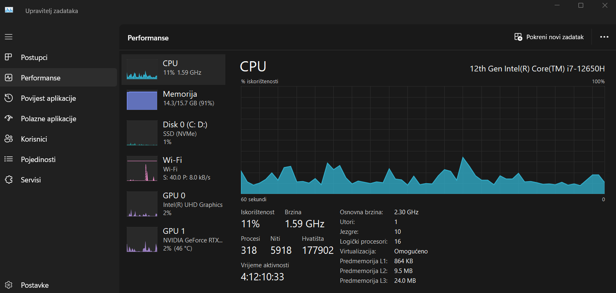Click the new task icon beside Pokreni novi zadatak
The image size is (616, 293).
click(x=518, y=37)
